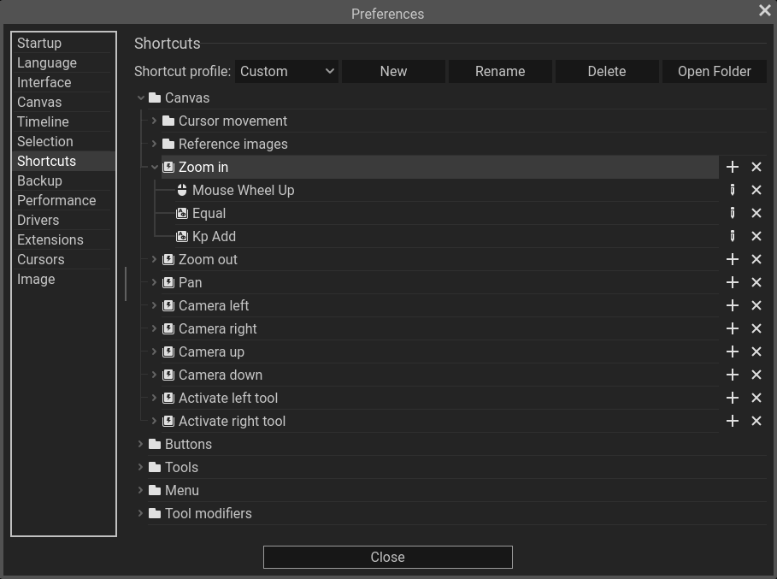Expand the Buttons shortcut group
The height and width of the screenshot is (579, 777).
pos(140,444)
